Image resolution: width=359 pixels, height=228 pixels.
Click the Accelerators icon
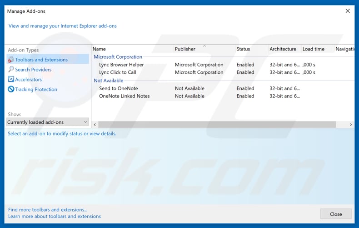tap(11, 80)
